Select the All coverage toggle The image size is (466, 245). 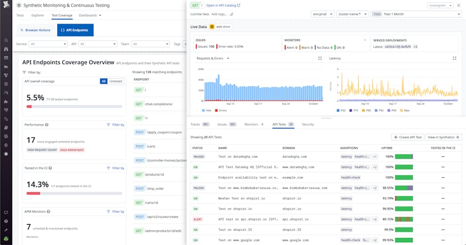pyautogui.click(x=103, y=81)
